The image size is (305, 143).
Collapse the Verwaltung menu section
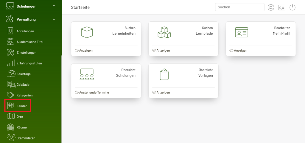pyautogui.click(x=54, y=19)
